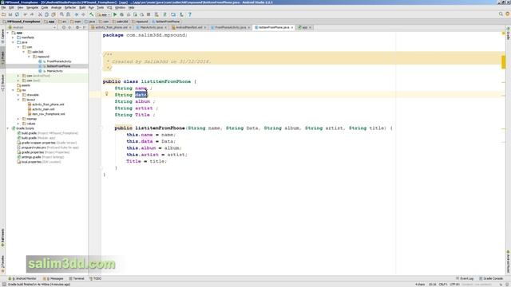511x287 pixels.
Task: Open the TODO tool window
Action: (x=95, y=279)
